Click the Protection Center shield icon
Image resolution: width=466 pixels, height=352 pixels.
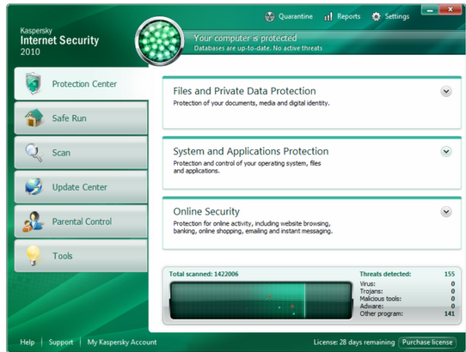[34, 83]
